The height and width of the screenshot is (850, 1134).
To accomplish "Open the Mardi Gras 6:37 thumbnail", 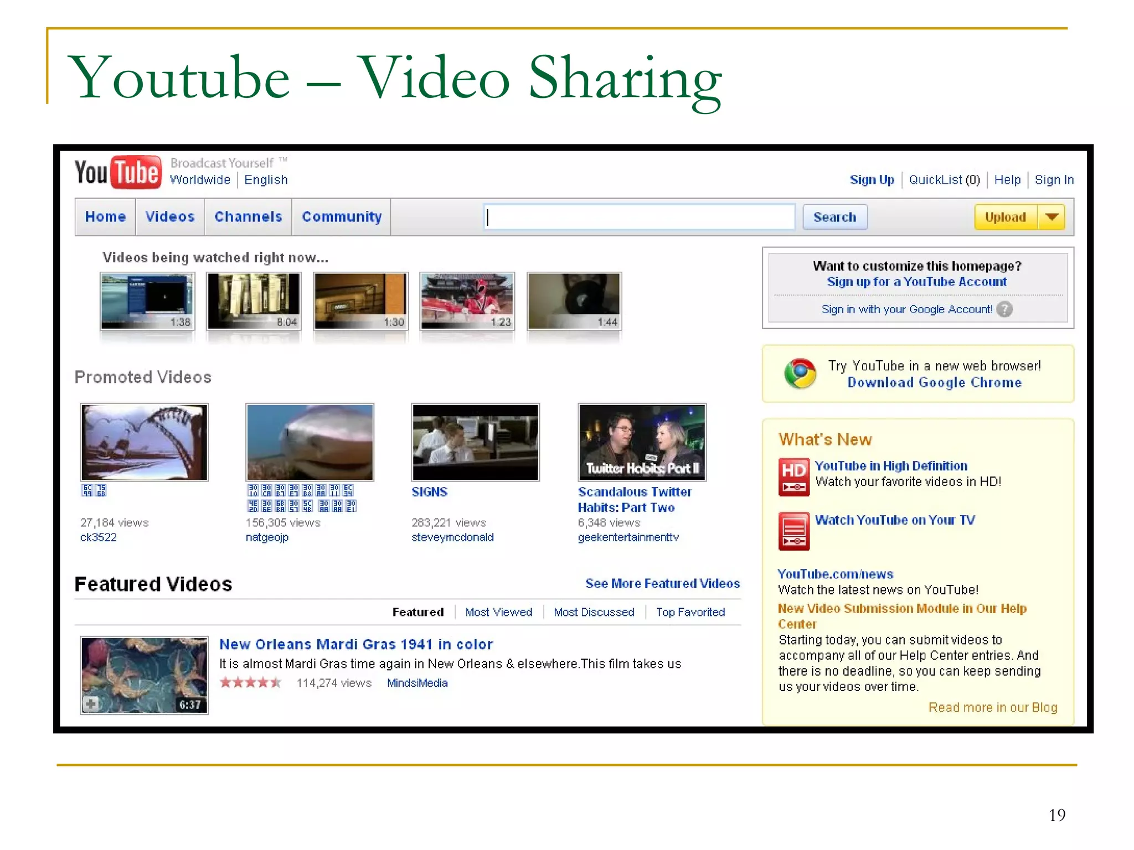I will 144,675.
